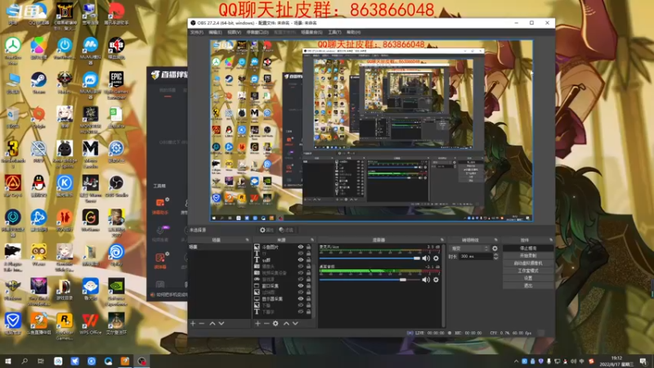Open the 渐变 transition dropdown
Image resolution: width=654 pixels, height=368 pixels.
pyautogui.click(x=469, y=249)
